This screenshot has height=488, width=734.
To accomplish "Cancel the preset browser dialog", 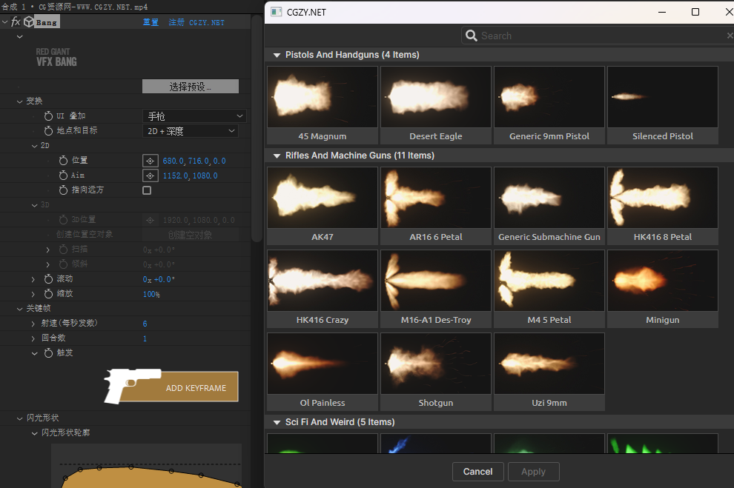I will tap(478, 472).
